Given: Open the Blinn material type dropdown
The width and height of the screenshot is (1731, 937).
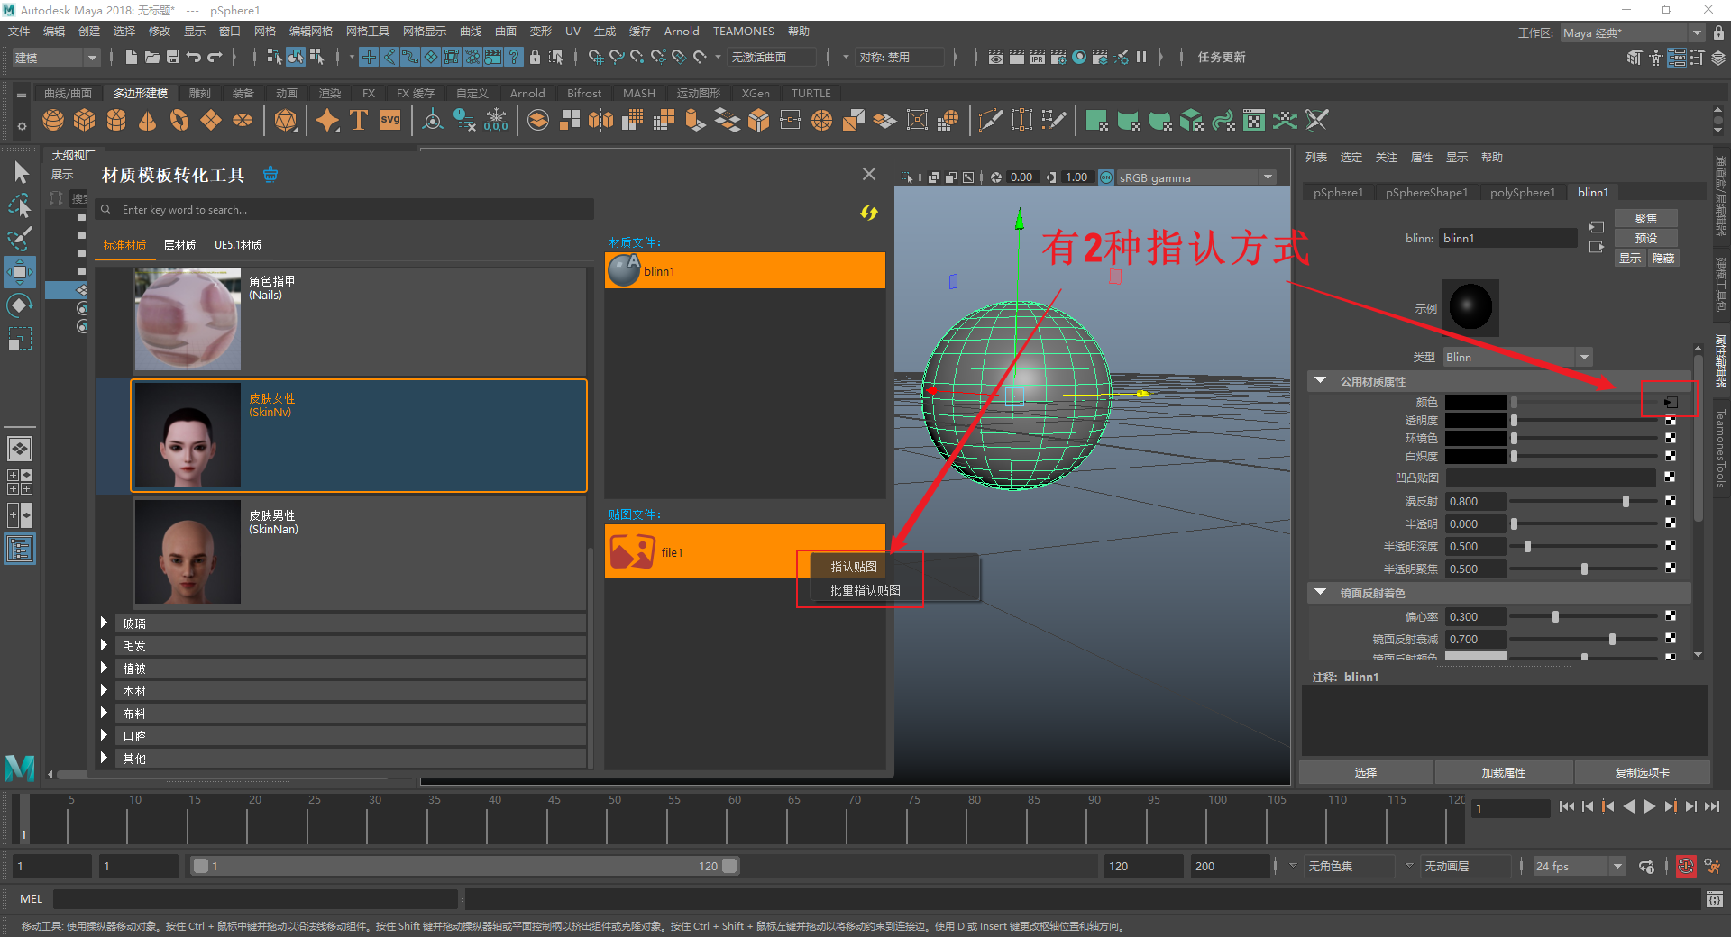Looking at the screenshot, I should click(x=1584, y=358).
